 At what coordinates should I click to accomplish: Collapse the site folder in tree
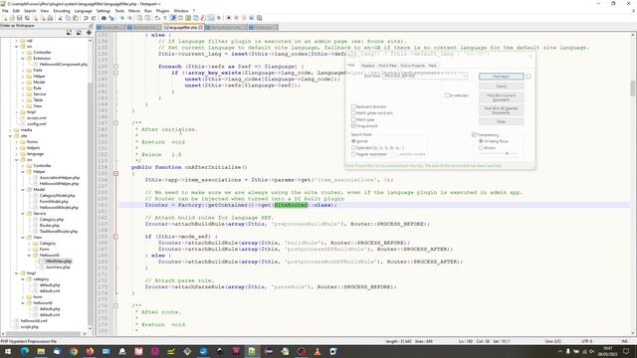pos(11,136)
